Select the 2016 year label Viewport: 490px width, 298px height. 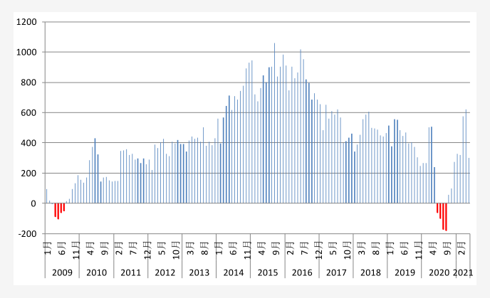tap(302, 272)
